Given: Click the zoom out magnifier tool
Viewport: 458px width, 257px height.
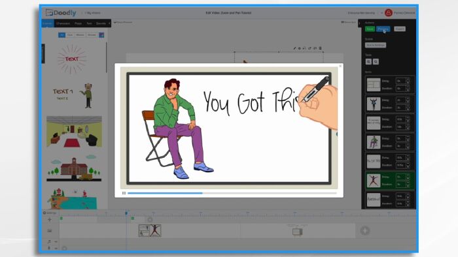Looking at the screenshot, I should [376, 62].
